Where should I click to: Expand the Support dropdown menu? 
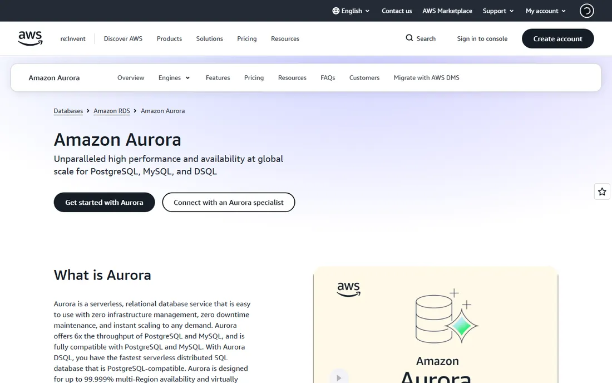click(x=498, y=11)
